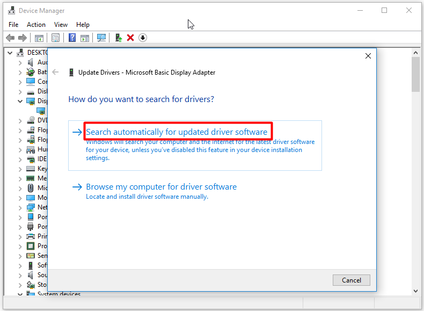Open Properties via the toolbar sheet icon
Screen dimensions: 424x311
tap(55, 38)
